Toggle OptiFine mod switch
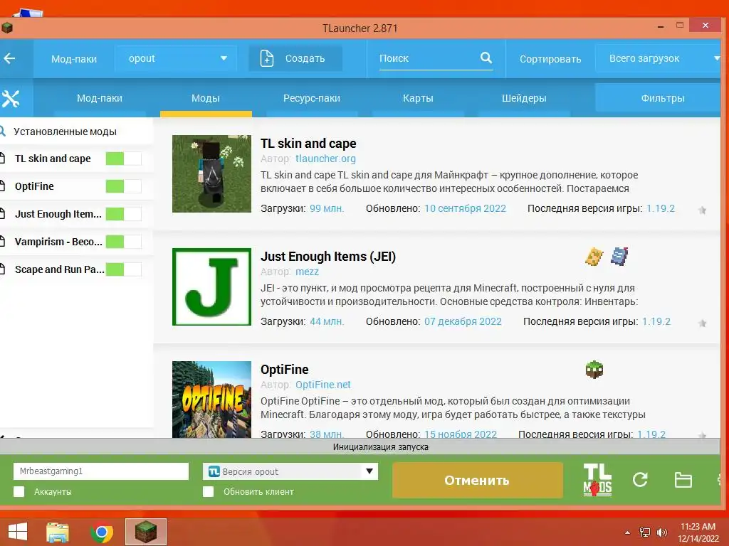Screen dimensions: 729x546 click(123, 186)
